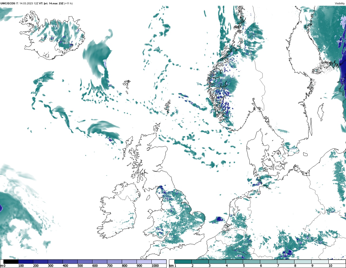Image resolution: width=346 pixels, height=268 pixels.
Task: Pick the 500–600 m legend color block
Action: tap(85, 262)
